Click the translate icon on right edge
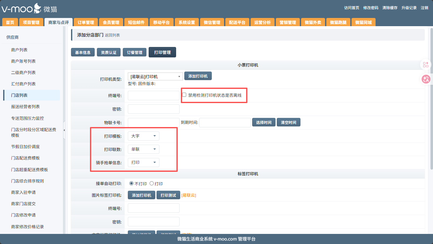Image resolution: width=433 pixels, height=244 pixels. (426, 79)
